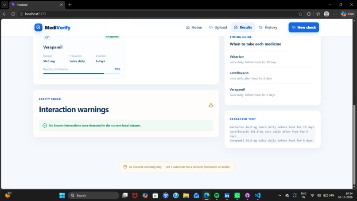The image size is (357, 201).
Task: Click the 79% confidence value
Action: point(117,69)
